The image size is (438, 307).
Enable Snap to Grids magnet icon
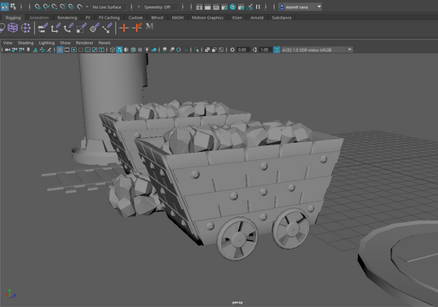tap(38, 7)
